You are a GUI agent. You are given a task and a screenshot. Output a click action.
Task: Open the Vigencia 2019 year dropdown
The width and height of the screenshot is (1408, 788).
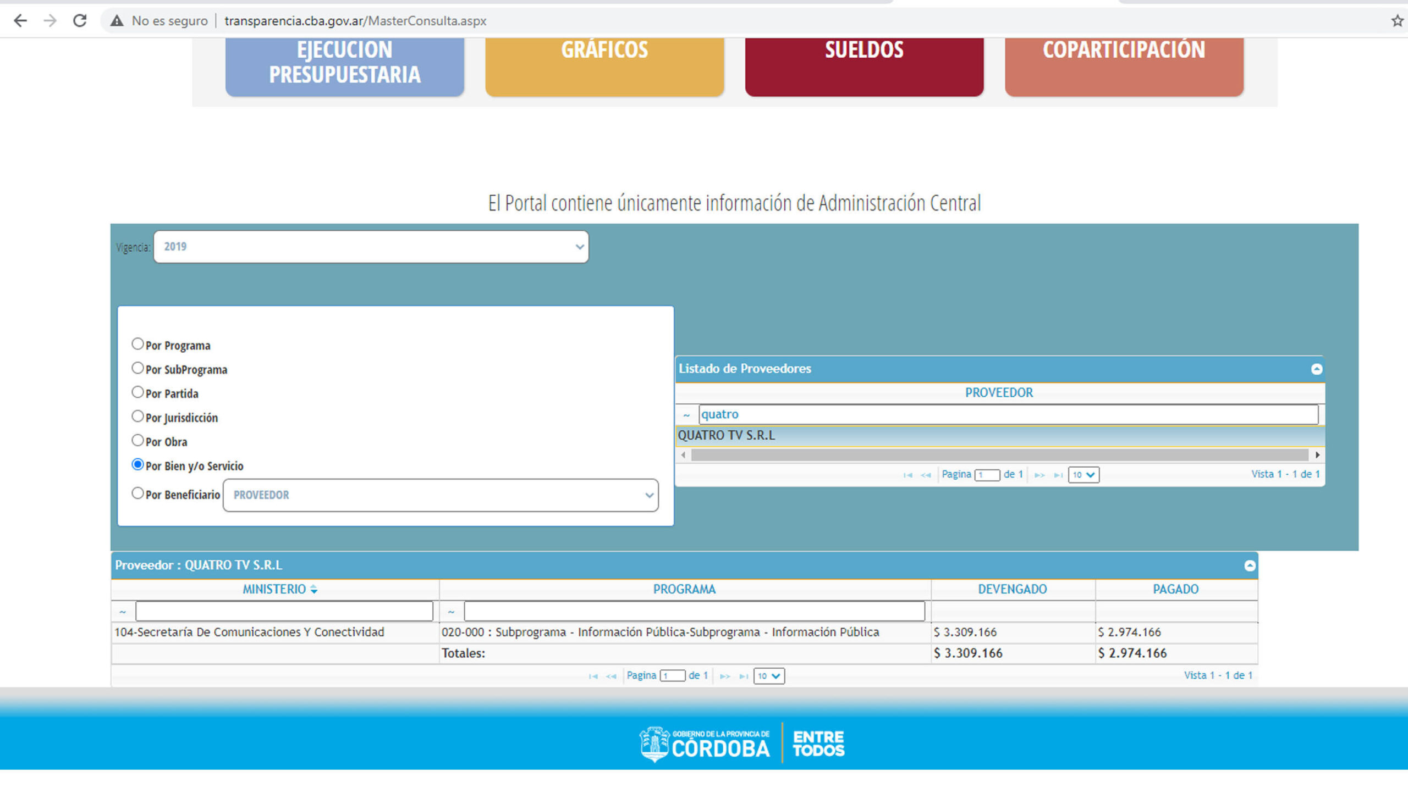coord(371,247)
